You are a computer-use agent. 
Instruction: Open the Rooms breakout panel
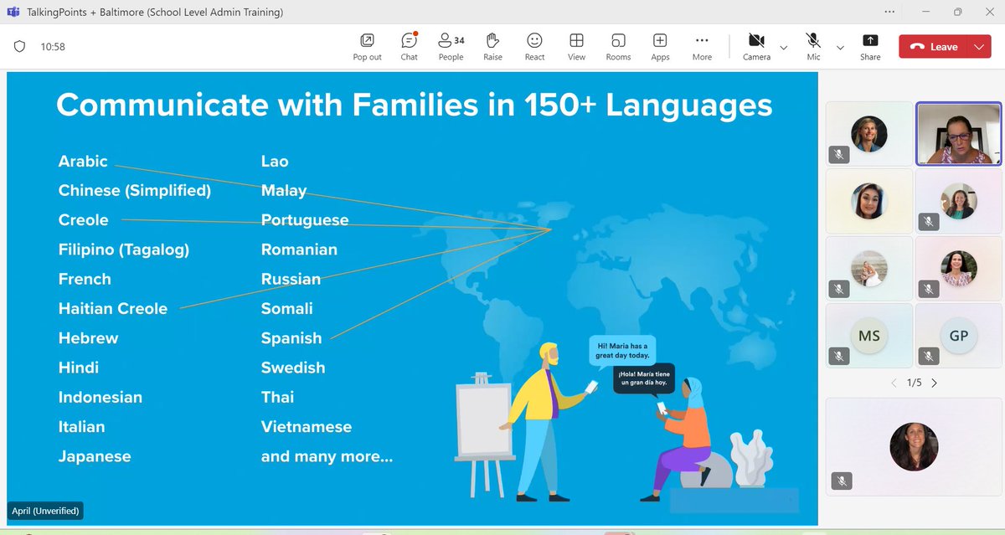click(x=618, y=47)
